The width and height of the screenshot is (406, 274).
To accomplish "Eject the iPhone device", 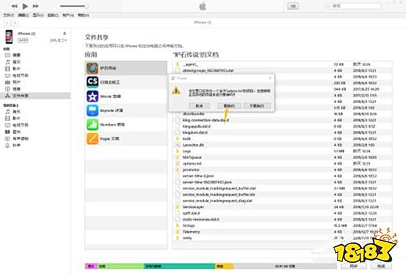I will [x=64, y=33].
